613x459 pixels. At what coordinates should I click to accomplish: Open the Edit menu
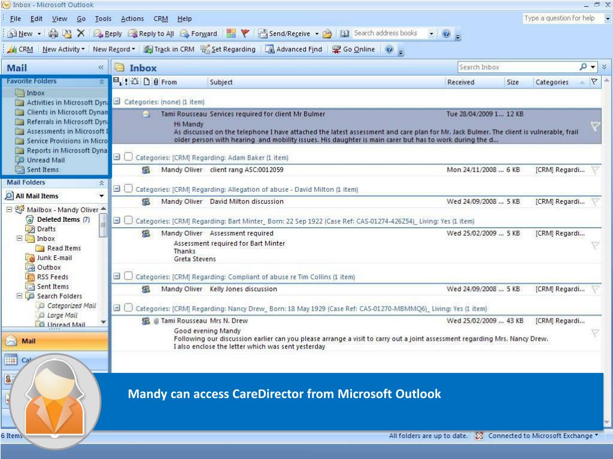tap(37, 19)
